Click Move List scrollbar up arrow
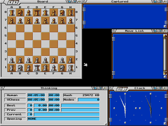 (x=165, y=36)
